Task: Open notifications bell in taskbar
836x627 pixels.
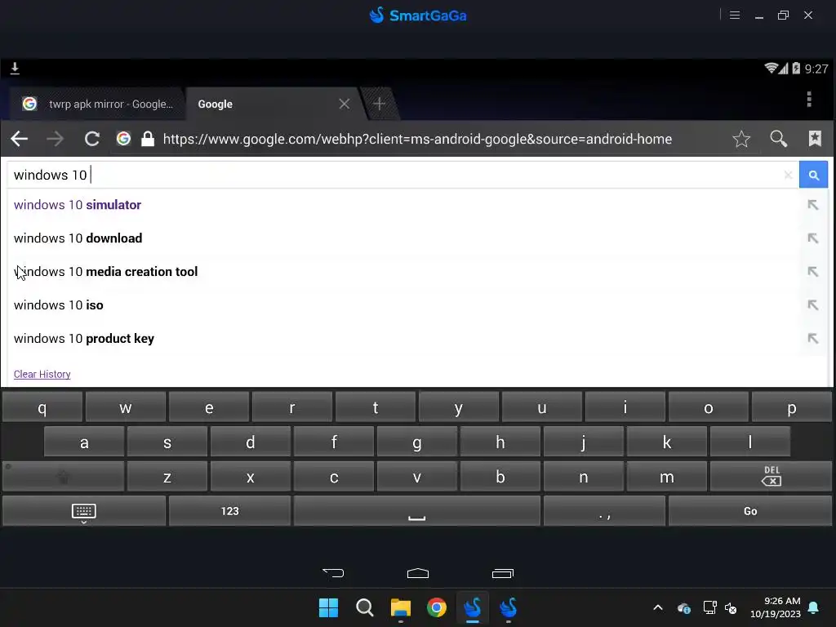Action: 813,607
